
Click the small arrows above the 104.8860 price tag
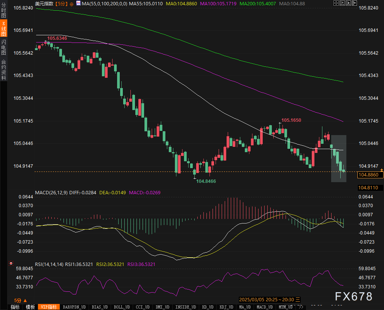point(381,170)
